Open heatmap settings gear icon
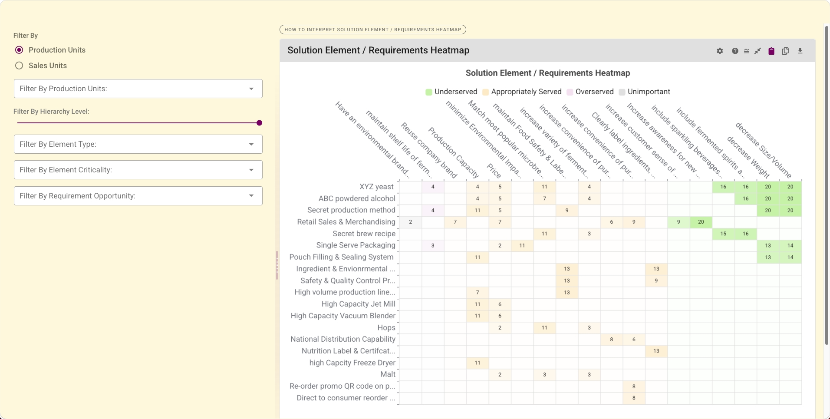The width and height of the screenshot is (830, 419). (x=720, y=51)
